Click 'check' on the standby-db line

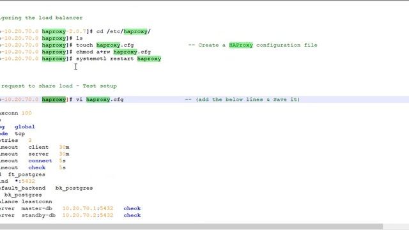[x=132, y=215]
